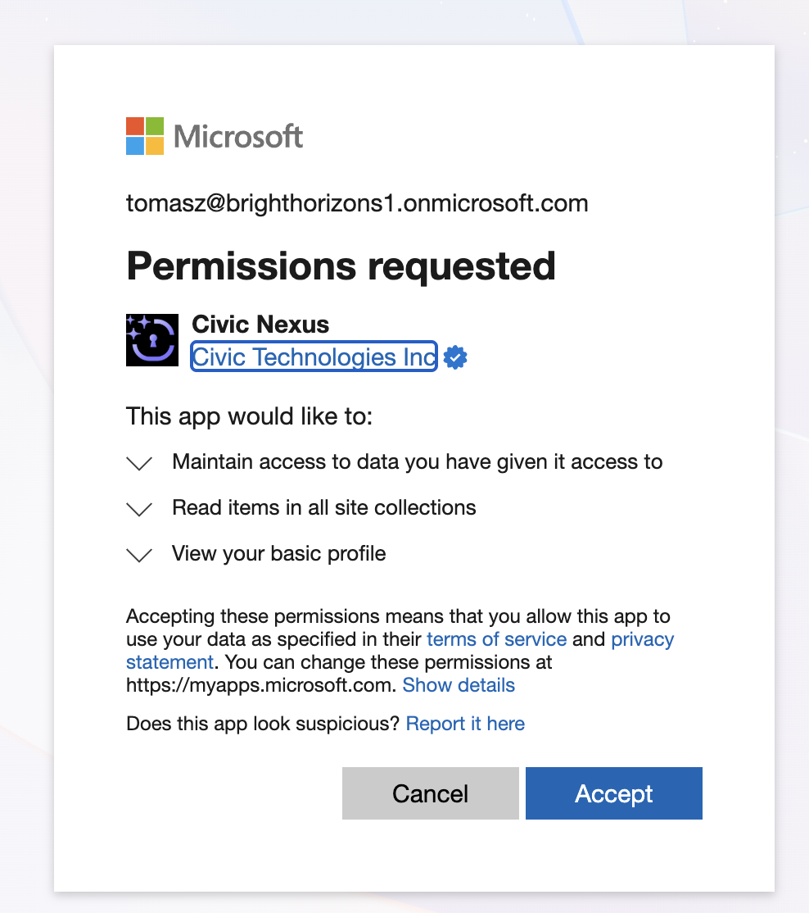The width and height of the screenshot is (809, 913).
Task: Open the Civic Technologies Inc publisher link
Action: click(x=313, y=357)
